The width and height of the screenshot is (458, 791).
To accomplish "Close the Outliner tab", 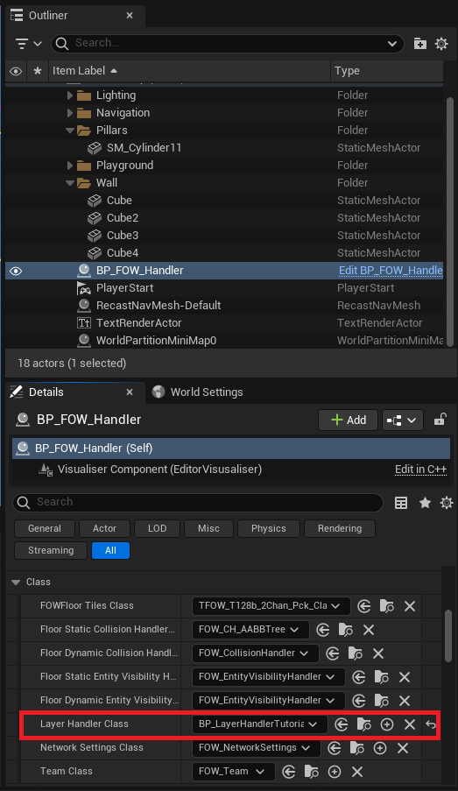I will pos(130,16).
